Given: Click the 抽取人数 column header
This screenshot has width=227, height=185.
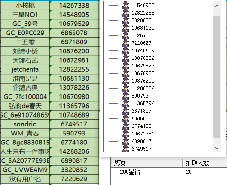Looking at the screenshot, I should click(205, 163).
